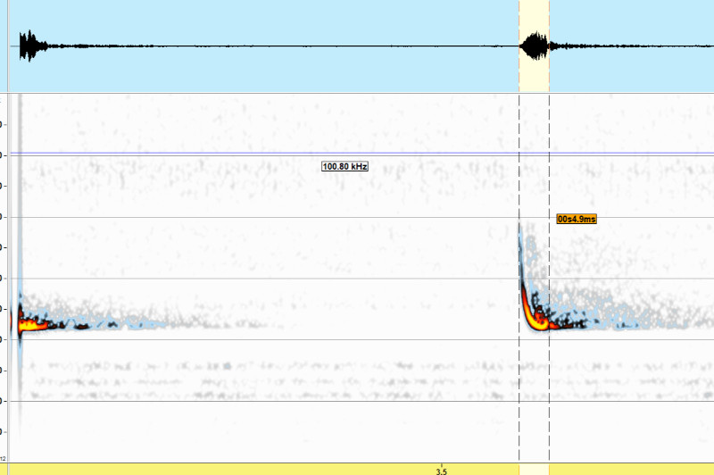This screenshot has width=714, height=475.
Task: Click the red-yellow core of the right call
Action: (x=538, y=320)
